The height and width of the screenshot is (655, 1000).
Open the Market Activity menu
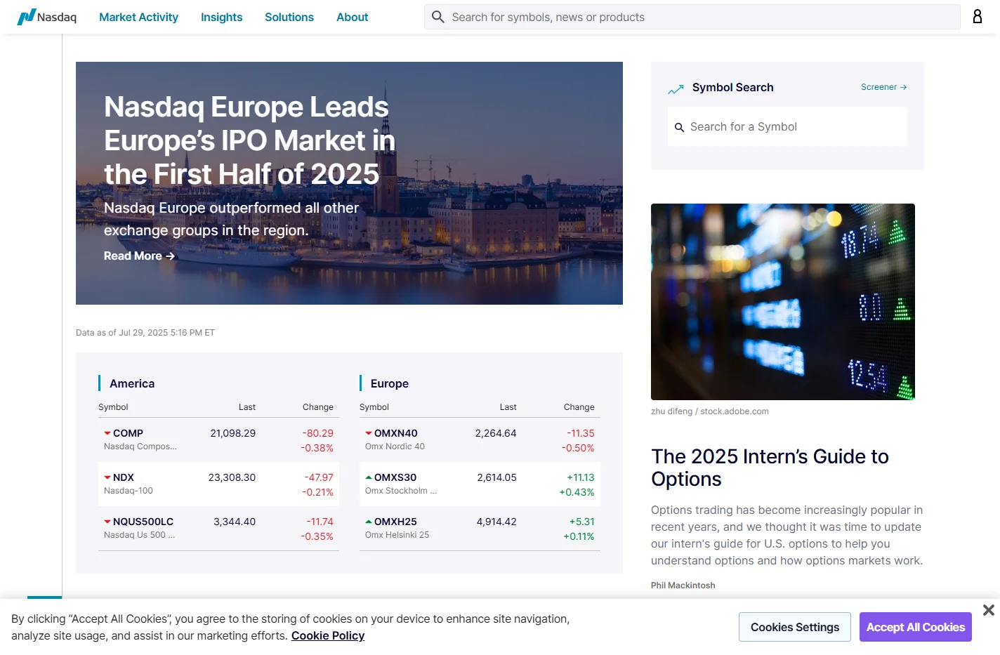click(x=138, y=17)
